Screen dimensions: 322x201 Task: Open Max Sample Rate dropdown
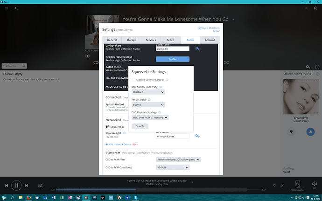point(148,92)
